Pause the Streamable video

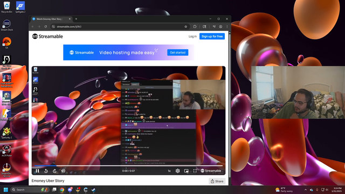click(37, 171)
